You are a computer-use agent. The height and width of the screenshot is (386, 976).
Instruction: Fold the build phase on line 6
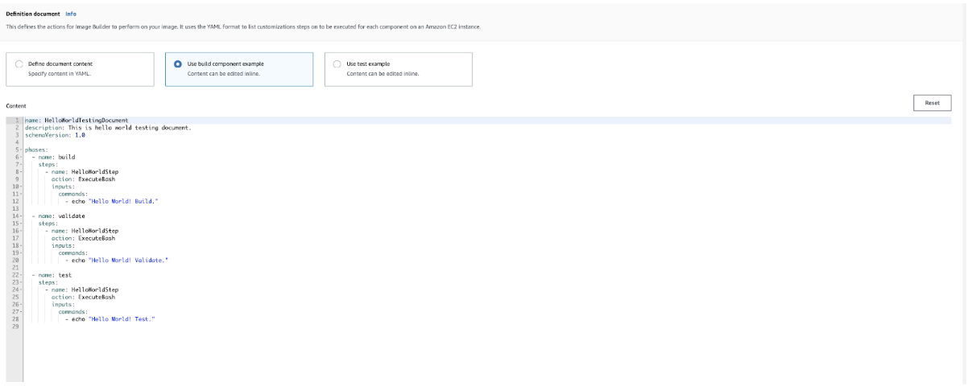click(x=20, y=157)
